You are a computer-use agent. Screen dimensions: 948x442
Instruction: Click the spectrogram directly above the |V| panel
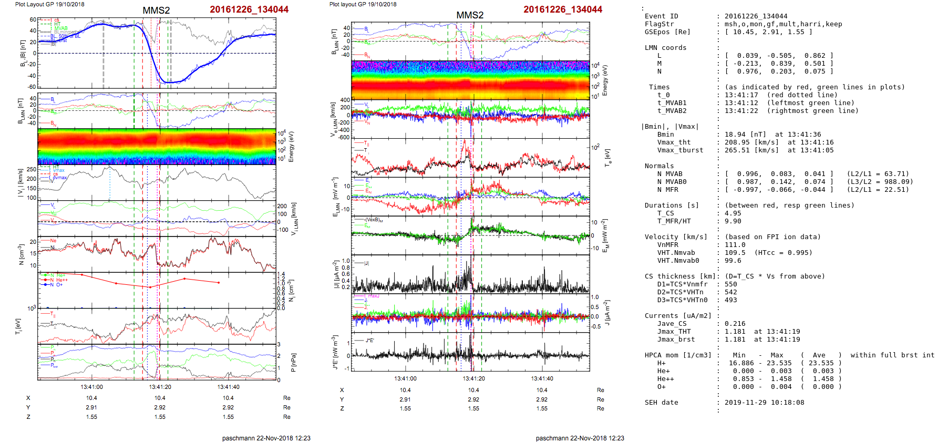(x=157, y=147)
